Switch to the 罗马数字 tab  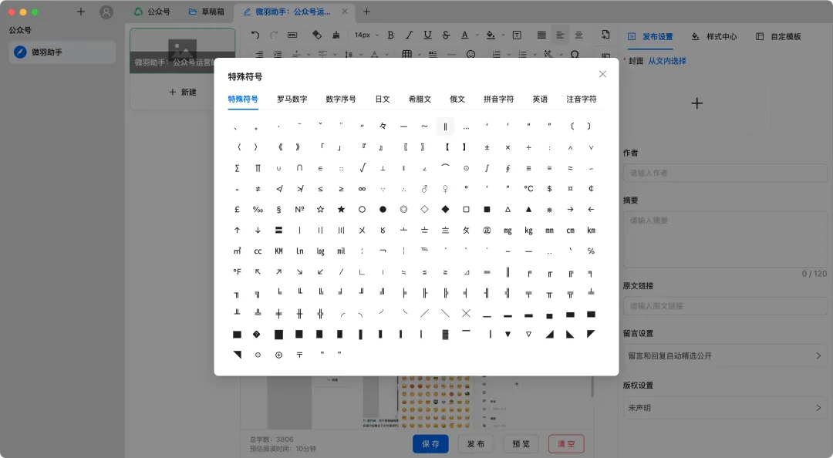tap(292, 99)
